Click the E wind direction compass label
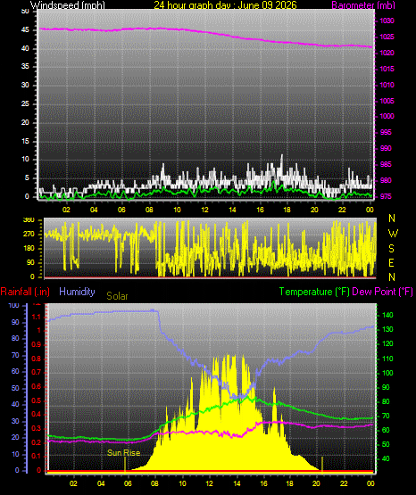This screenshot has height=495, width=416. click(x=391, y=262)
